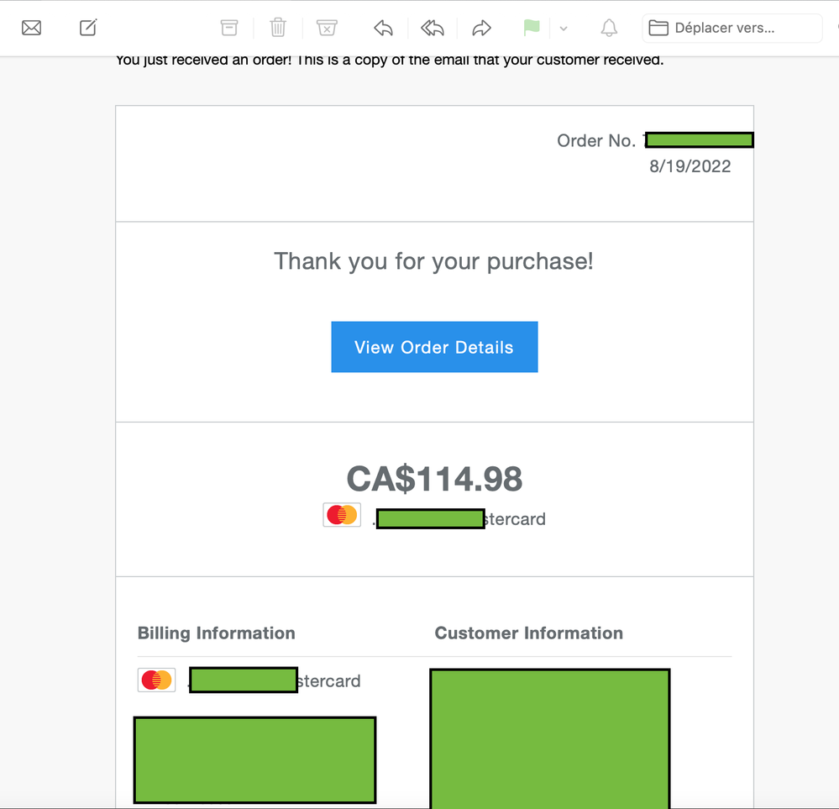Reply to the sender with the single arrow

tap(383, 28)
